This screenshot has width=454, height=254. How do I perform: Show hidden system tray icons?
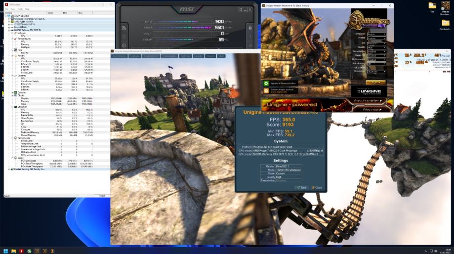tap(426, 251)
